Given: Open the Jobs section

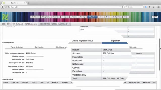Looking at the screenshot, I should pos(101,17).
